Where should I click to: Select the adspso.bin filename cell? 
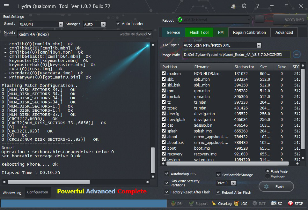(x=203, y=125)
